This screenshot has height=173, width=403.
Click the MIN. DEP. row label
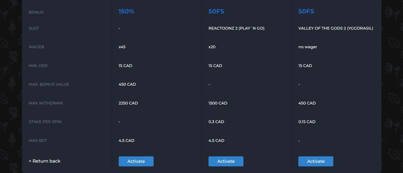pyautogui.click(x=39, y=66)
